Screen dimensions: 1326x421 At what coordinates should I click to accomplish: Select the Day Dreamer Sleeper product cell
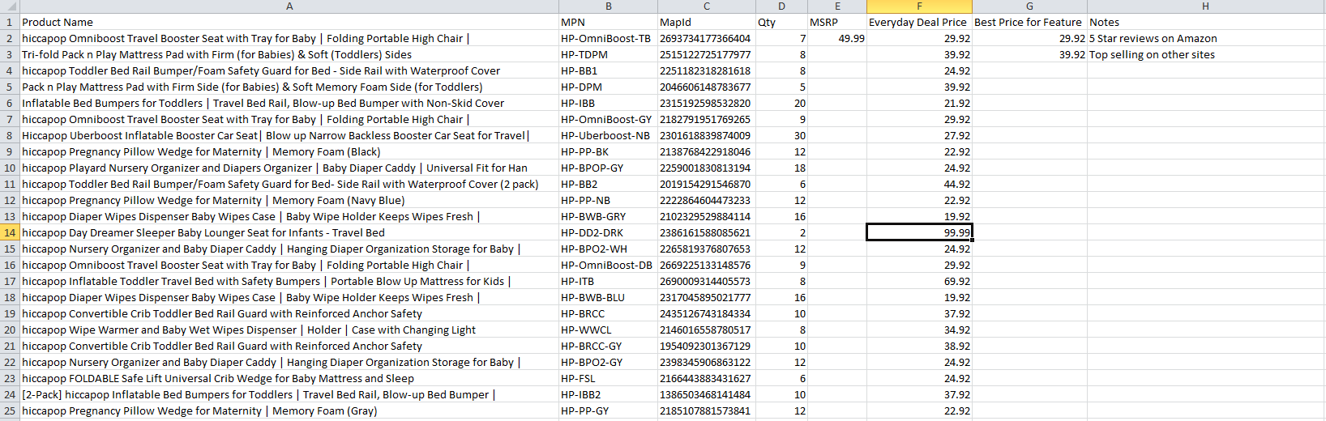click(x=289, y=232)
